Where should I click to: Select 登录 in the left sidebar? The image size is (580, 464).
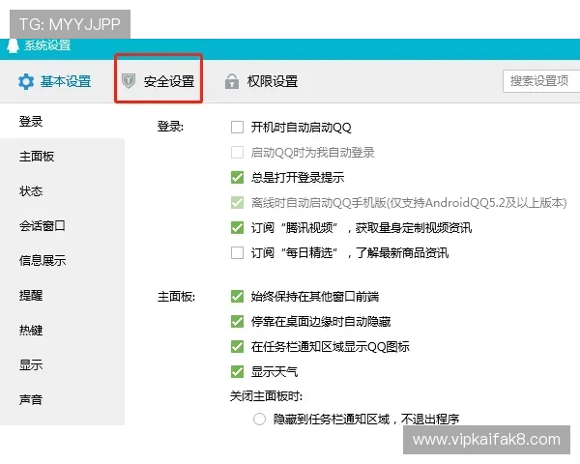click(62, 122)
